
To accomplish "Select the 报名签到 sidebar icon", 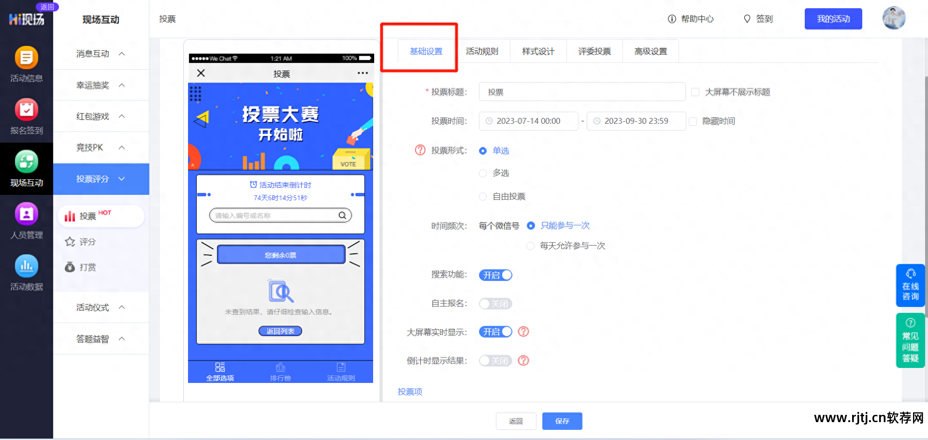I will 27,116.
